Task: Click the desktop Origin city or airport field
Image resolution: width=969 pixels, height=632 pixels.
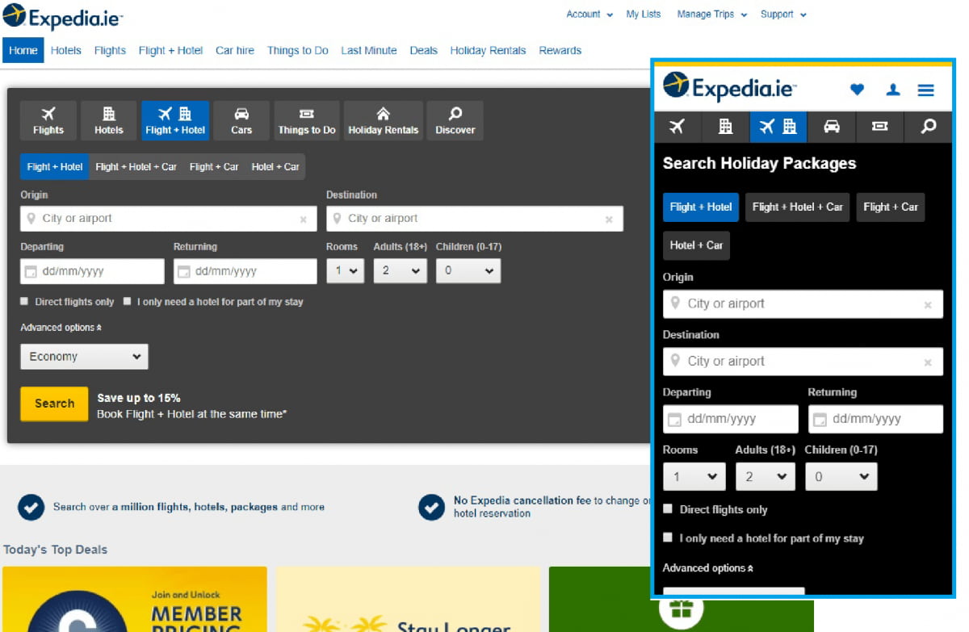Action: click(x=167, y=219)
